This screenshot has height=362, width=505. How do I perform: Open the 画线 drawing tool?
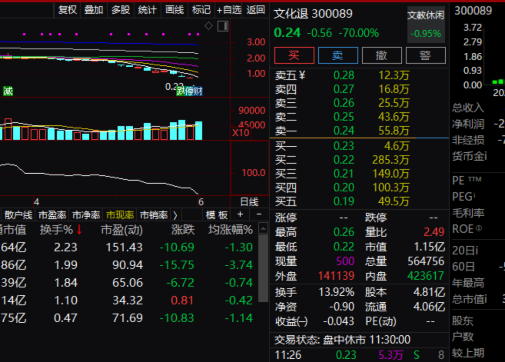point(174,10)
